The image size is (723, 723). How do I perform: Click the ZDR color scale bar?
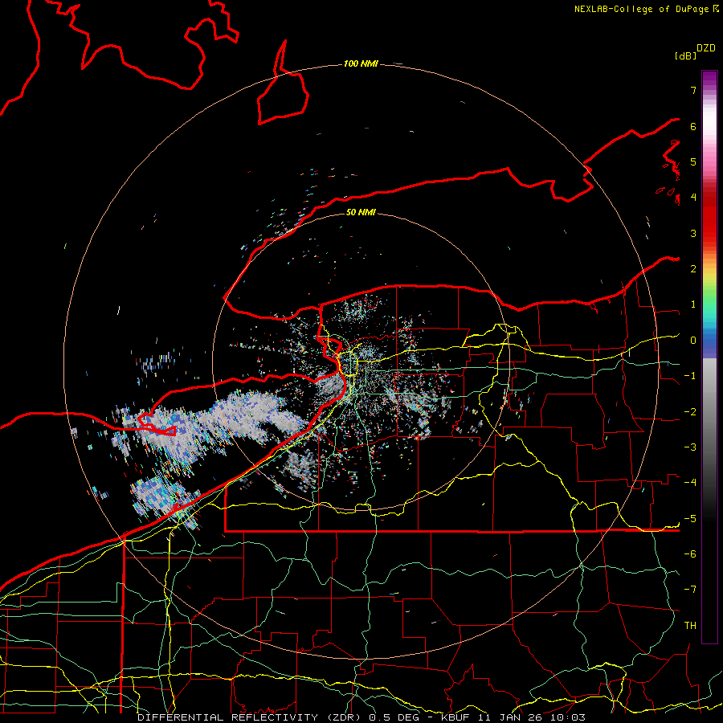click(709, 357)
